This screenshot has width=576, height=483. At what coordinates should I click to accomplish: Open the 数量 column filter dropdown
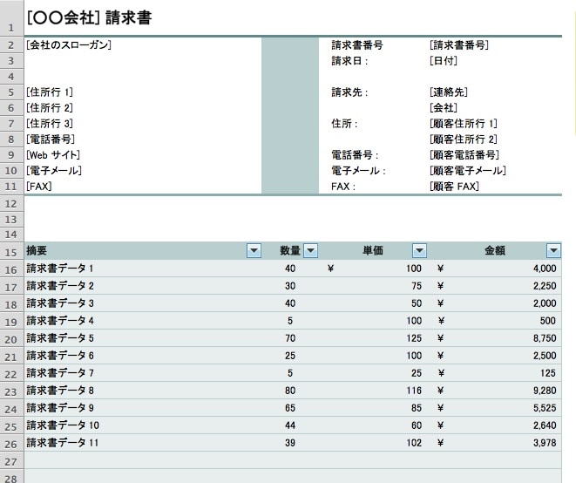click(311, 251)
